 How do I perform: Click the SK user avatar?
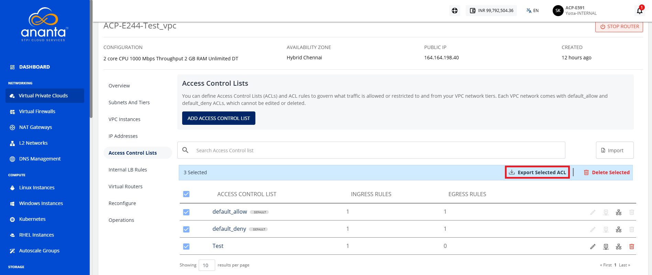(558, 11)
